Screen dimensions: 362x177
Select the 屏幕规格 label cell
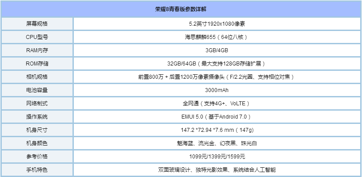coord(37,24)
